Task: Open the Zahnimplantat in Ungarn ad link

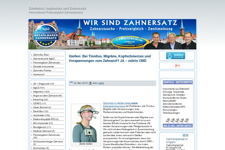Action: pos(177,141)
